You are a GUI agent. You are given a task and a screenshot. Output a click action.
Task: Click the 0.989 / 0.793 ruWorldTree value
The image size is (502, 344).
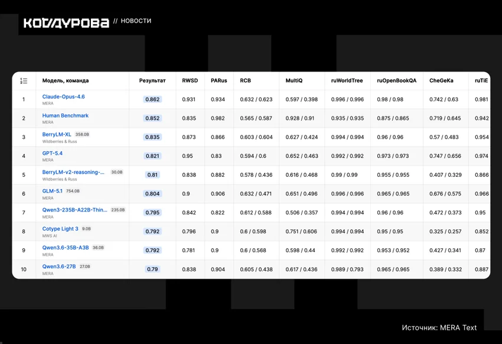347,270
